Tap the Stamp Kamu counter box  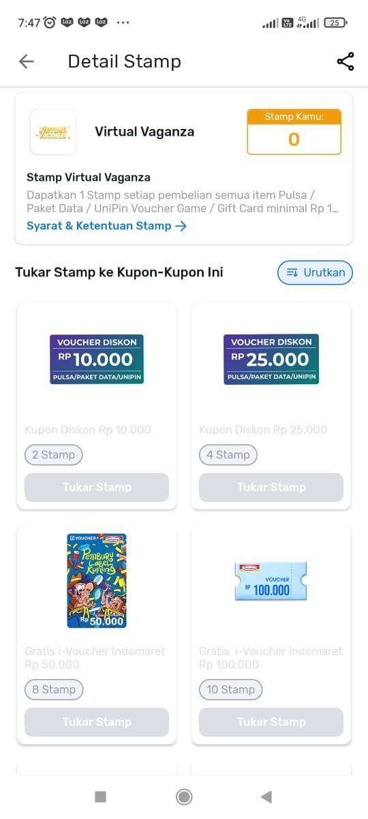(x=294, y=132)
